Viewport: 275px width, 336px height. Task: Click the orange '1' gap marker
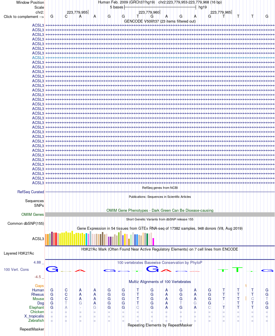pyautogui.click(x=246, y=286)
